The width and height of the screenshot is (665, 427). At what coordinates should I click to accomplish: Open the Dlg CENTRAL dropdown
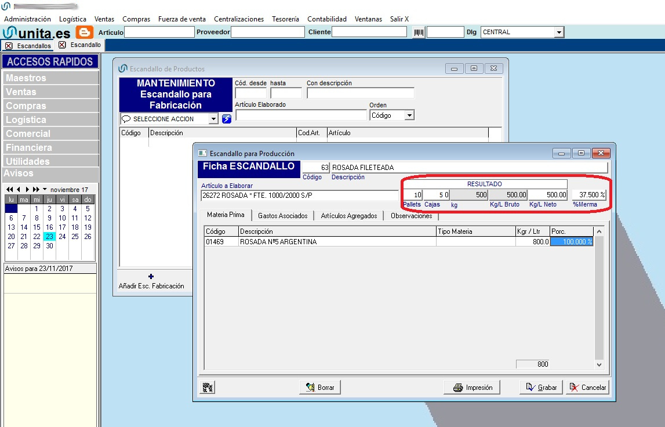(x=559, y=32)
